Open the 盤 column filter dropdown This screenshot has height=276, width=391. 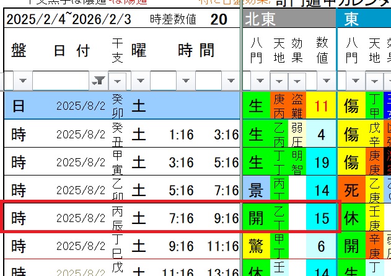23,81
